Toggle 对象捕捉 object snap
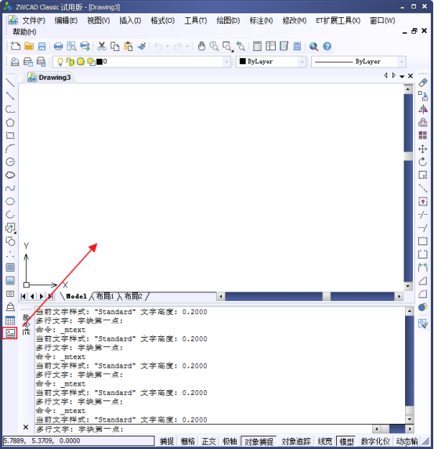 click(x=259, y=441)
